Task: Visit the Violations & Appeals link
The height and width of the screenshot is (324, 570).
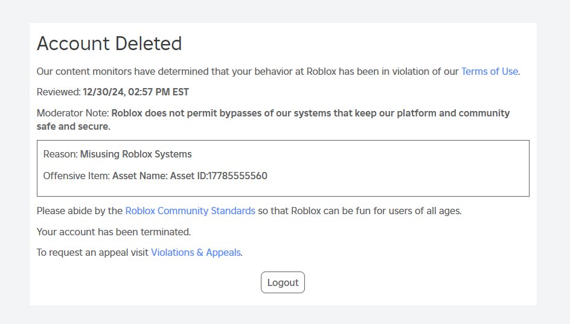Action: pyautogui.click(x=196, y=252)
